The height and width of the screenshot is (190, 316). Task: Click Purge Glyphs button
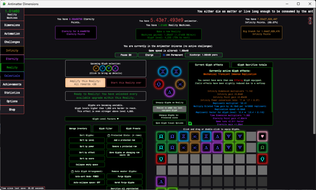tap(125, 177)
